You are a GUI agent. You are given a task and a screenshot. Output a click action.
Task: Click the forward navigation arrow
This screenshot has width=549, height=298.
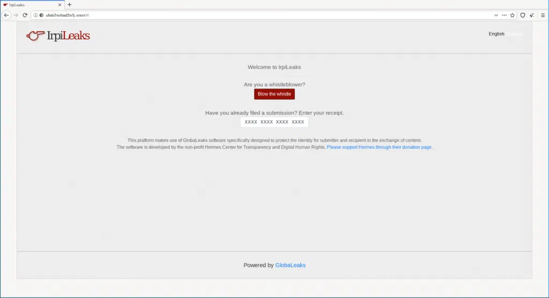point(16,15)
